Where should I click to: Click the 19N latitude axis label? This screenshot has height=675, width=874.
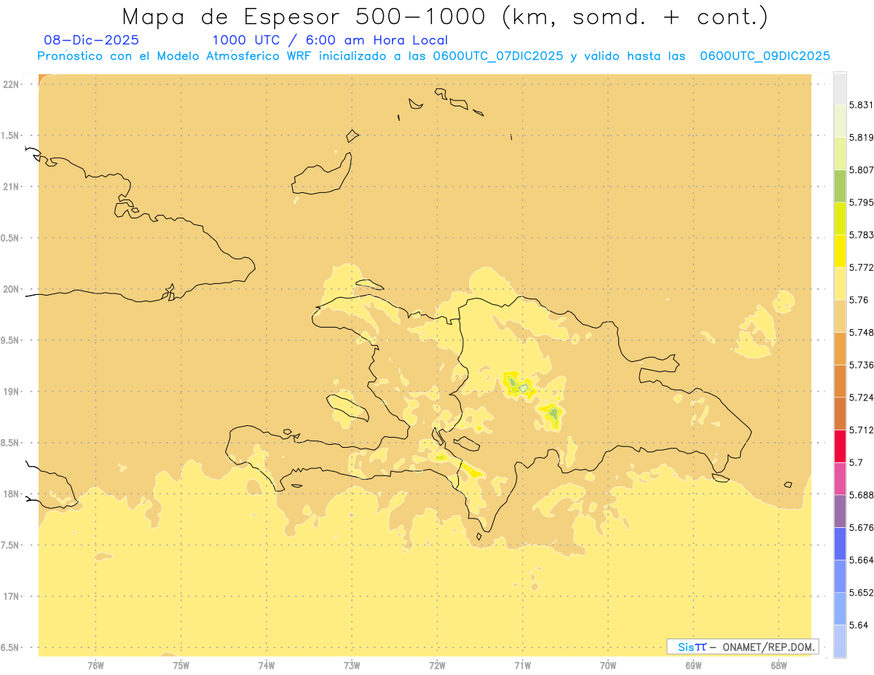pos(10,392)
